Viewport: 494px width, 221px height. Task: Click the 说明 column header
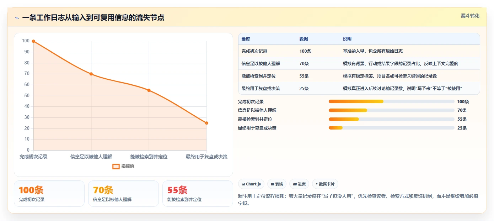[347, 39]
